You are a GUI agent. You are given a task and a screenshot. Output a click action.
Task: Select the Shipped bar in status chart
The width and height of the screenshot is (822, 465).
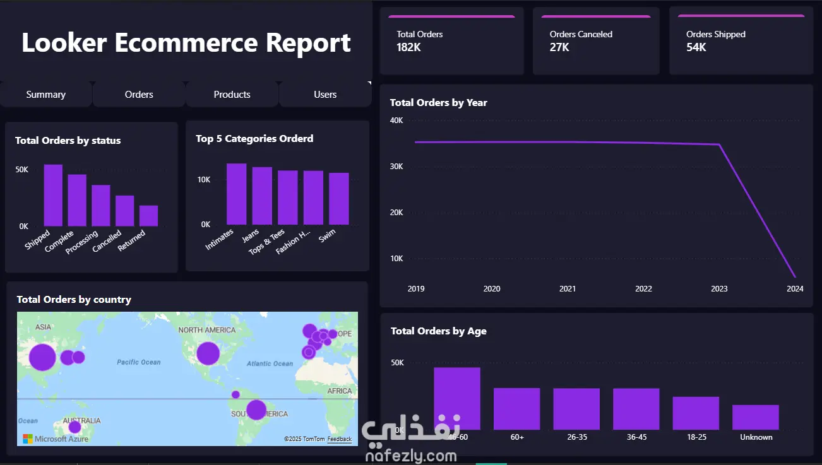pos(53,195)
